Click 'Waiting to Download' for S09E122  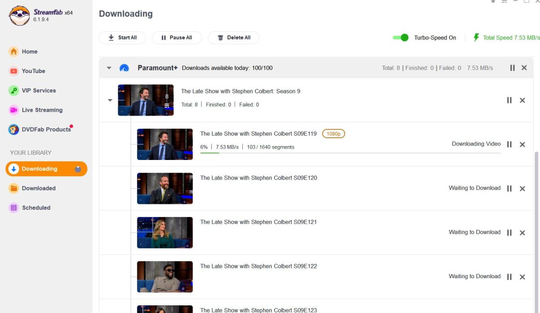pyautogui.click(x=475, y=276)
